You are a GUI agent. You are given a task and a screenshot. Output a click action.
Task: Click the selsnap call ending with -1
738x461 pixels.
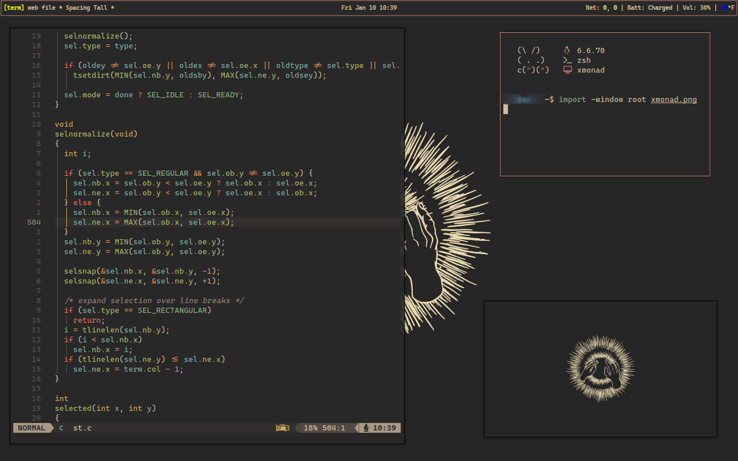click(142, 271)
